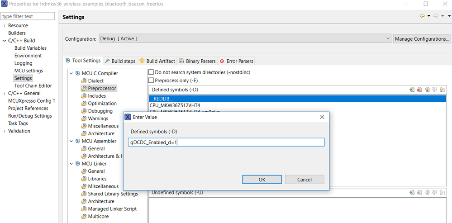Open the Logging page

click(x=24, y=63)
